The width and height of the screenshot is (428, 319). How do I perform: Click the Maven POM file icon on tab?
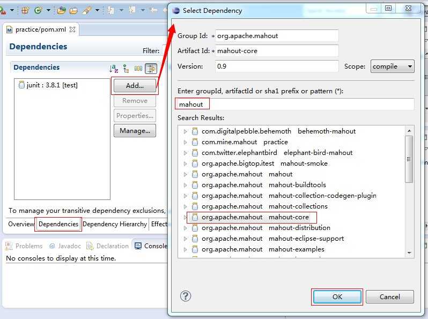point(10,29)
